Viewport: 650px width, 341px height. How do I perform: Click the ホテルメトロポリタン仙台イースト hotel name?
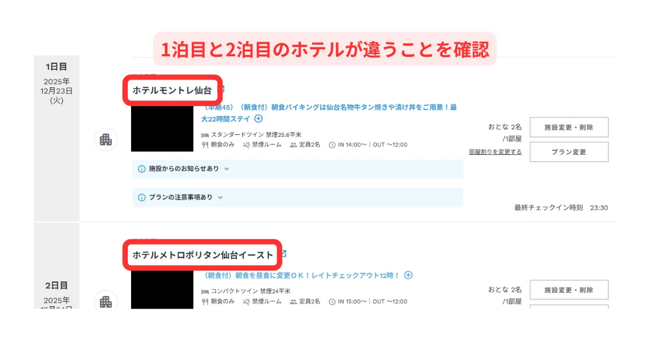pyautogui.click(x=203, y=254)
